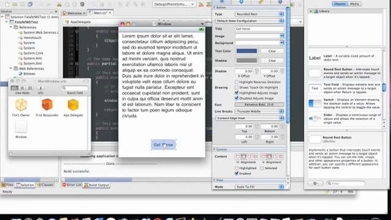The image size is (391, 220).
Task: Open the view Mode dropdown
Action: click(259, 187)
